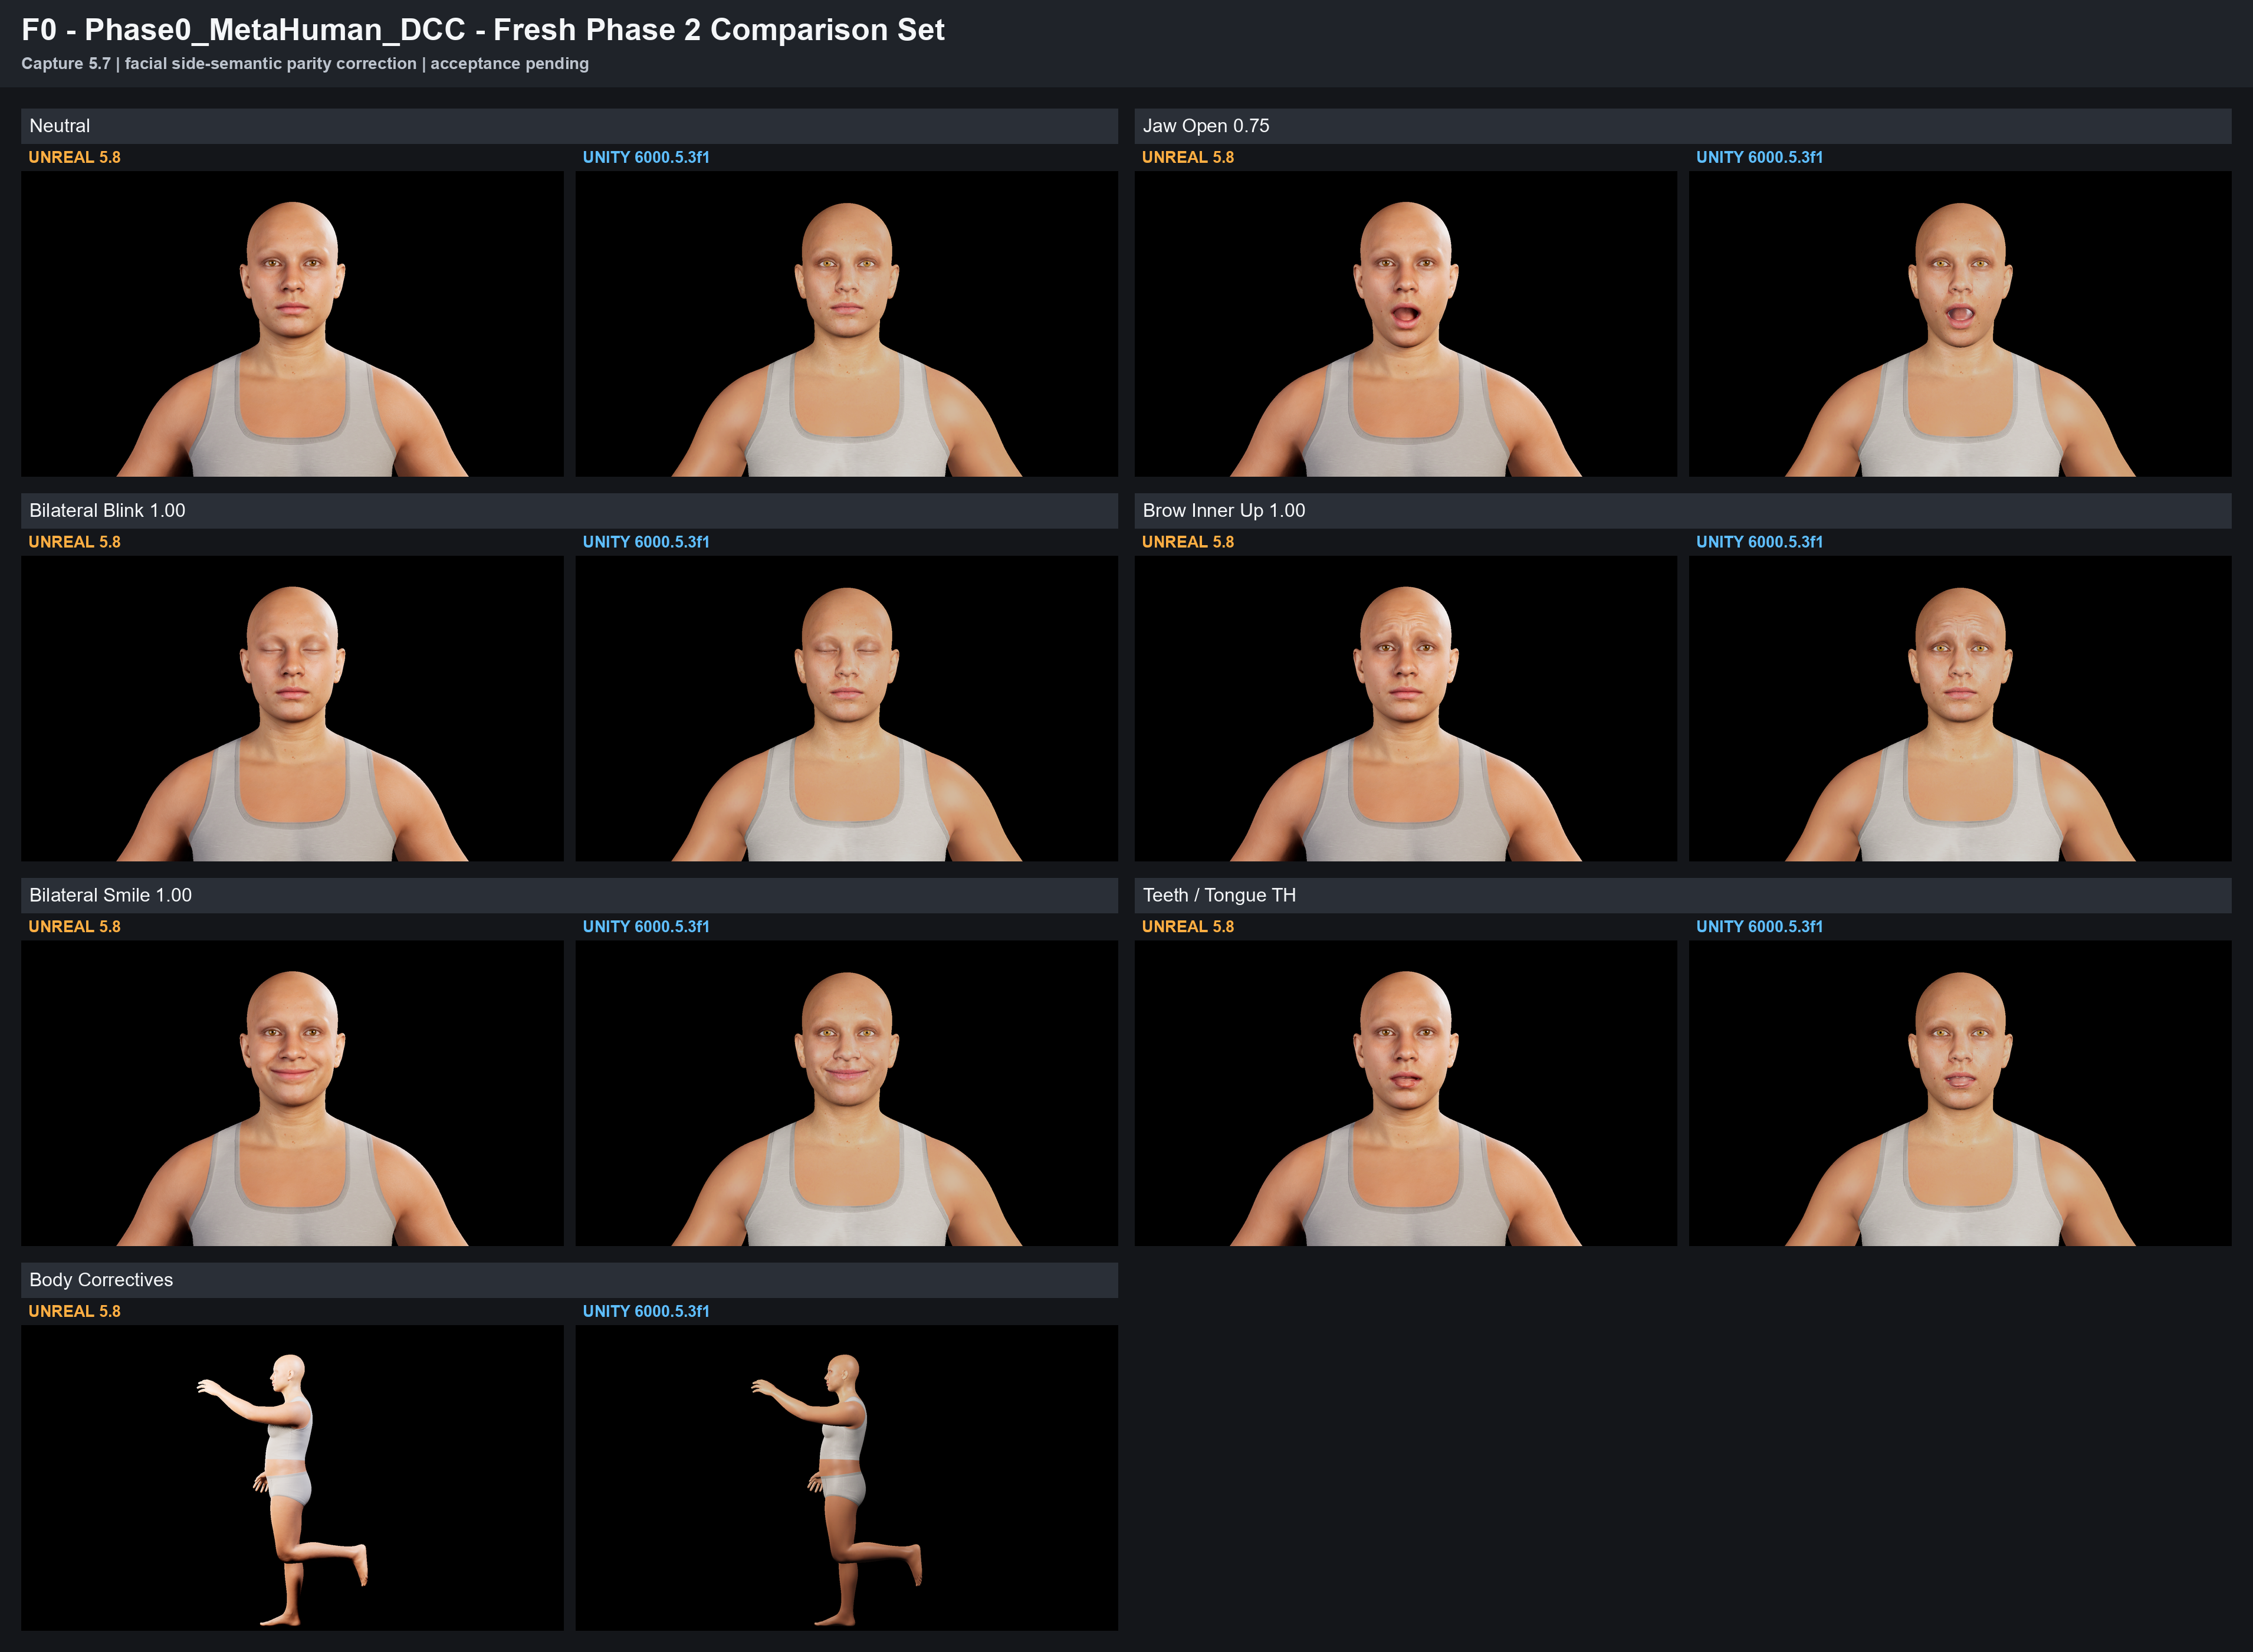Open the Neutral Unreal 5.8 render
The image size is (2253, 1652).
[292, 324]
